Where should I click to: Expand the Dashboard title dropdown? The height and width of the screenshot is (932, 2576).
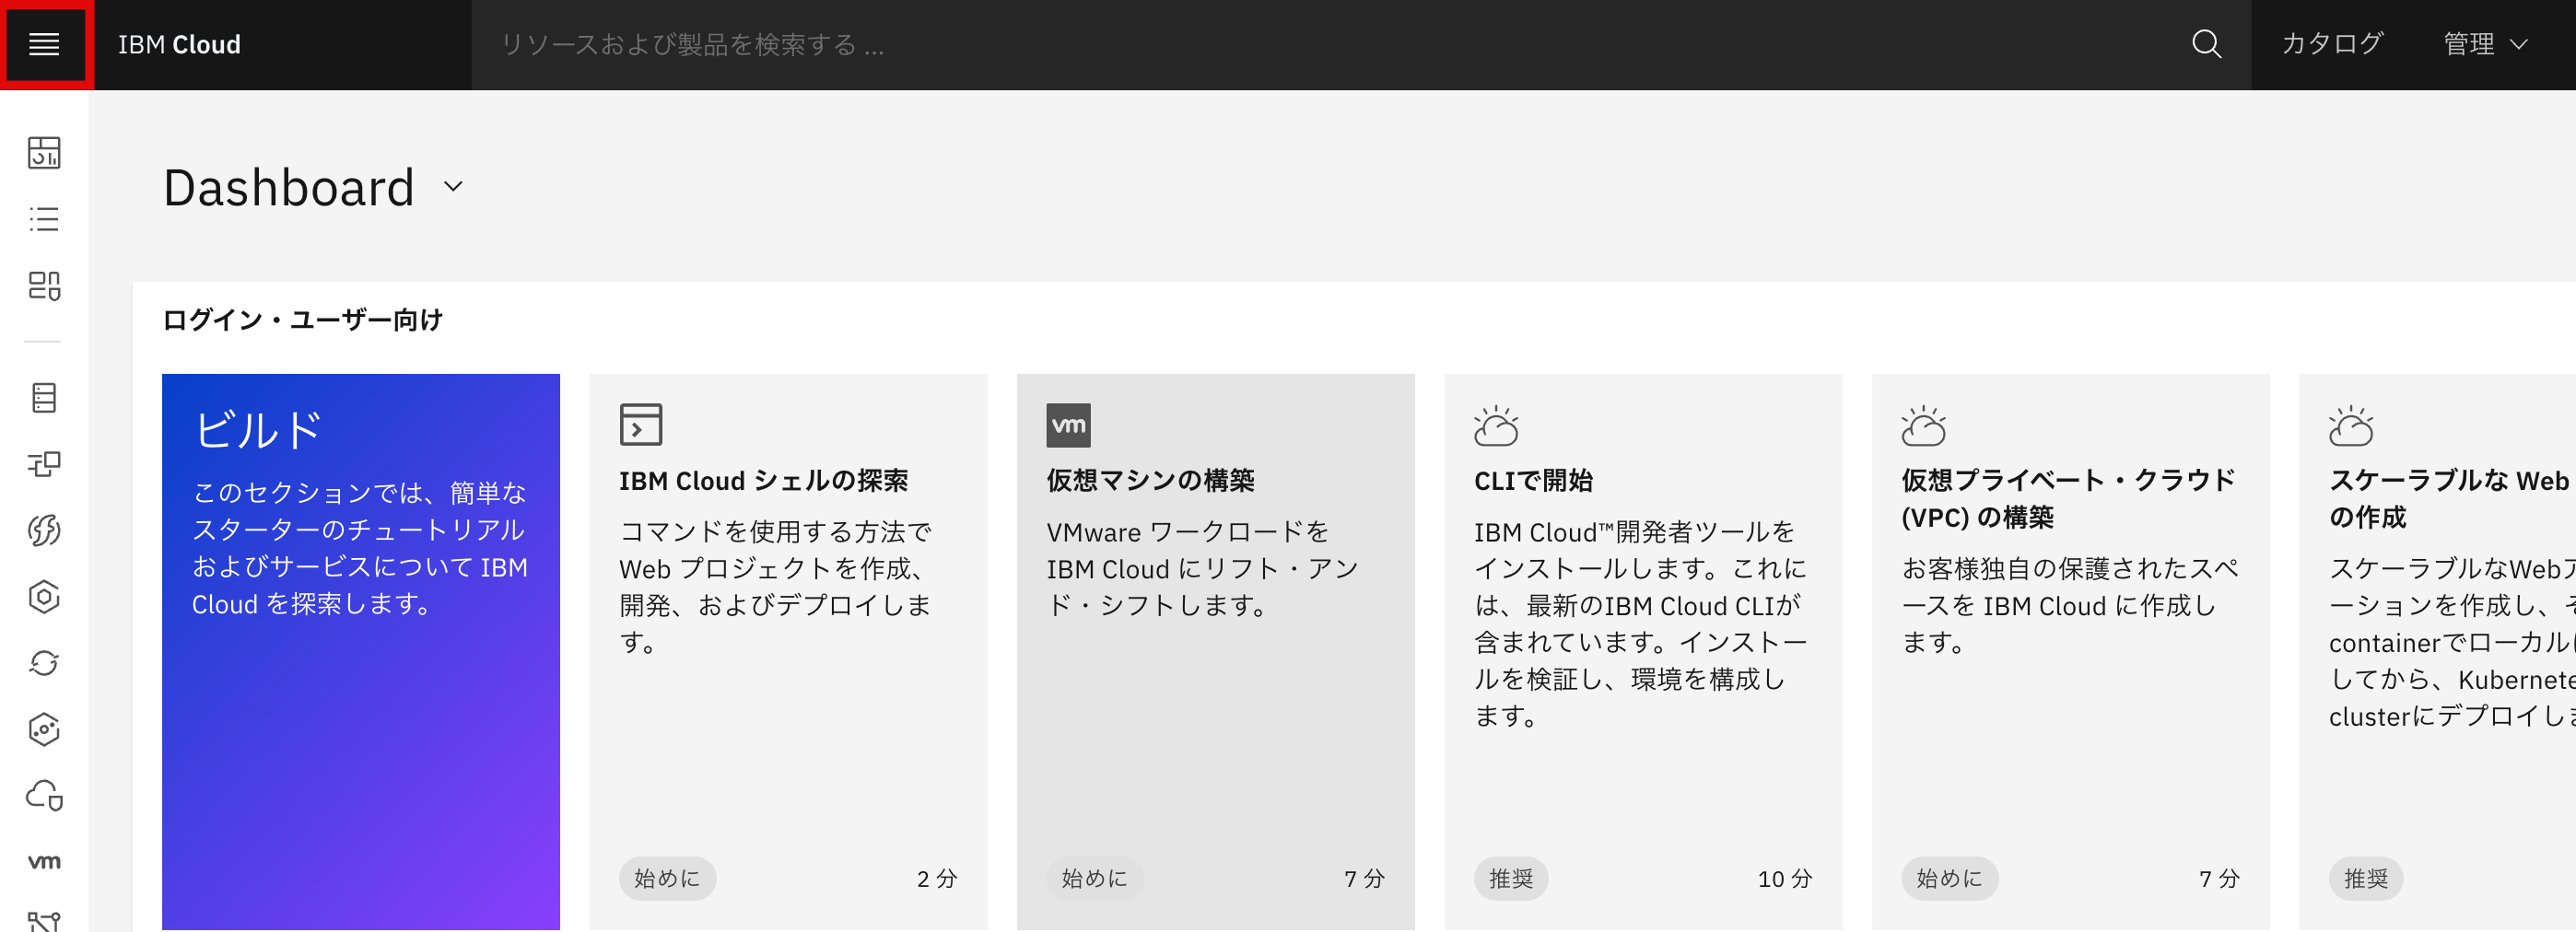pyautogui.click(x=453, y=187)
